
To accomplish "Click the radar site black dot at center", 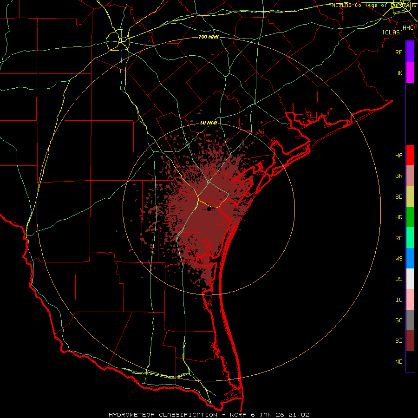I will click(x=209, y=209).
